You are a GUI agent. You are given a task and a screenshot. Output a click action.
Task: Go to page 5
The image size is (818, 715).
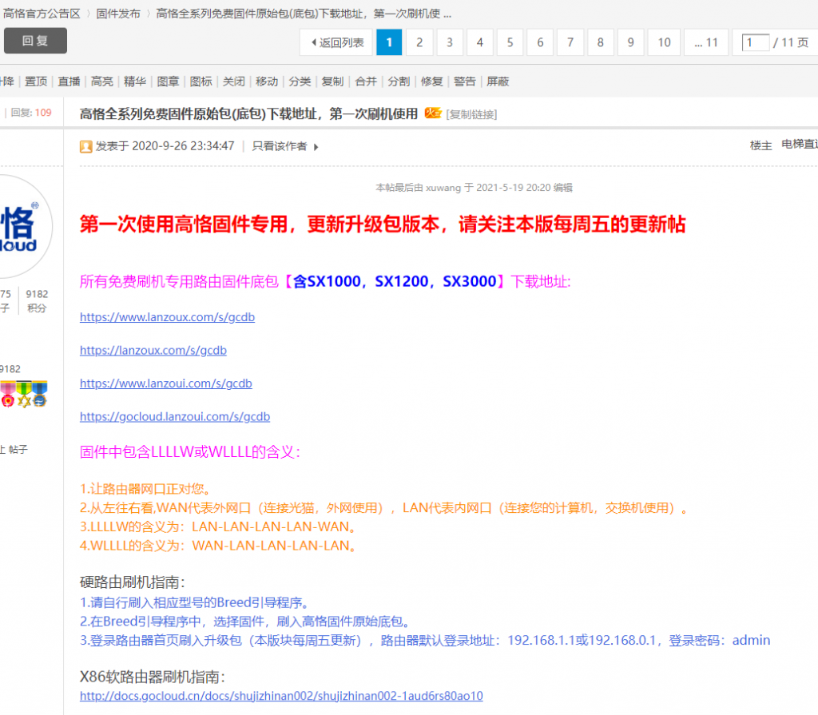510,42
